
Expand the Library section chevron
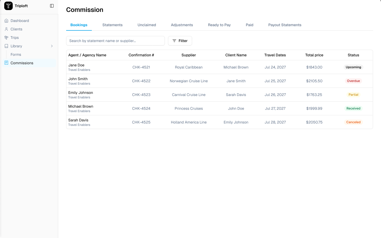tap(52, 46)
